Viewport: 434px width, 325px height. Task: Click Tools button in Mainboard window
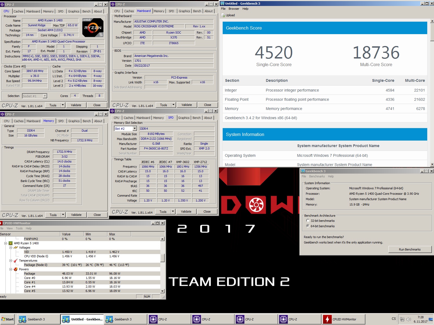(x=164, y=105)
